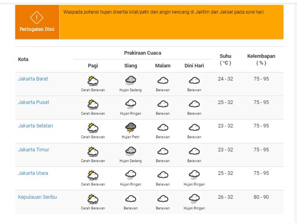Visit the Jakarta Utara forecast link
This screenshot has width=297, height=223.
pos(33,173)
